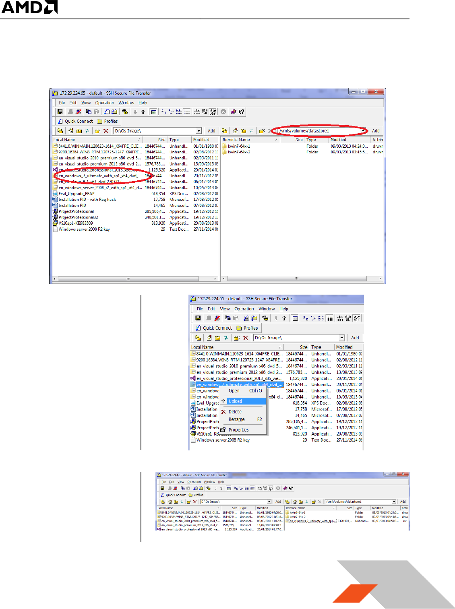Open Window menu in middle window
This screenshot has height=609, width=455.
pos(267,309)
